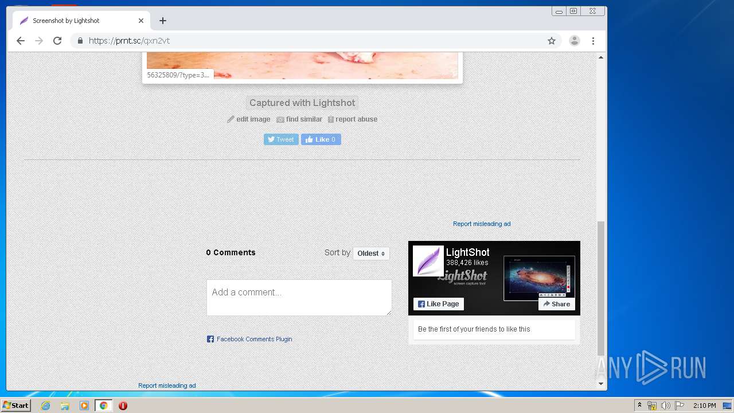The width and height of the screenshot is (734, 413).
Task: Open the LightShot galaxy preview image
Action: [539, 278]
